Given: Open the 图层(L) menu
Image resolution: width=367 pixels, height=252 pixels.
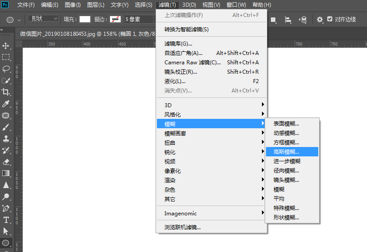Looking at the screenshot, I should tap(96, 5).
